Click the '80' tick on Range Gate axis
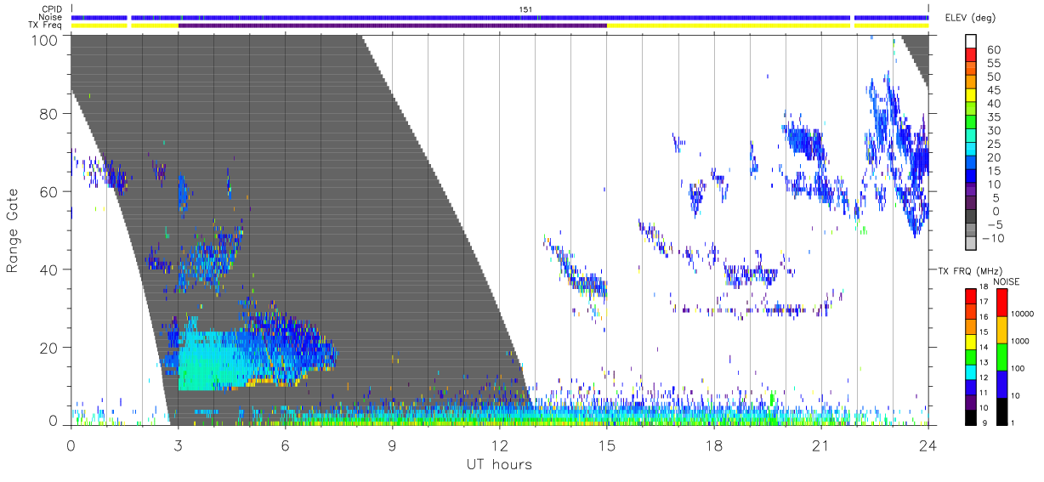 pyautogui.click(x=49, y=113)
